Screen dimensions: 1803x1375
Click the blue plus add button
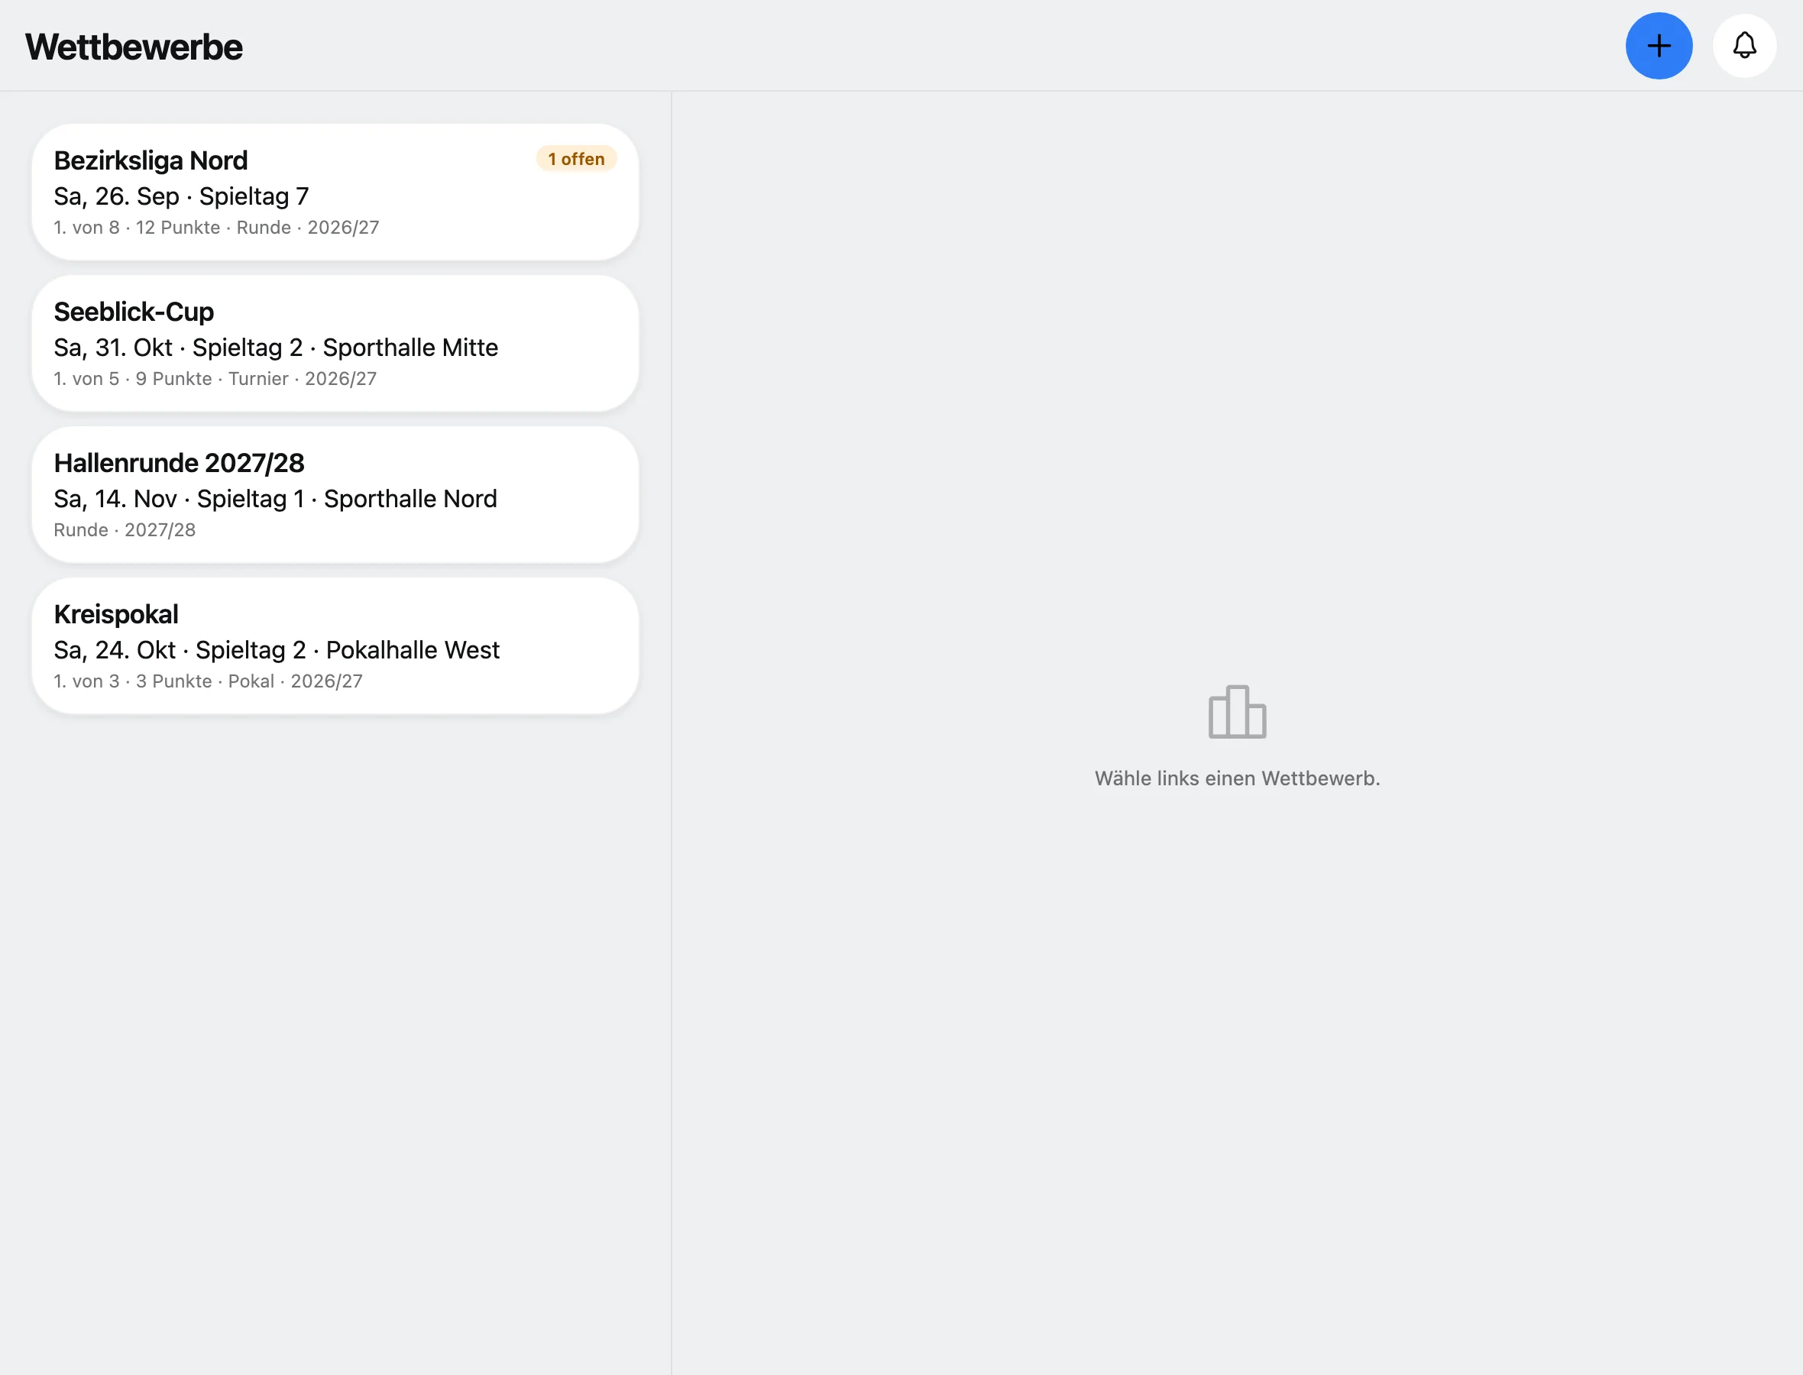pos(1658,46)
